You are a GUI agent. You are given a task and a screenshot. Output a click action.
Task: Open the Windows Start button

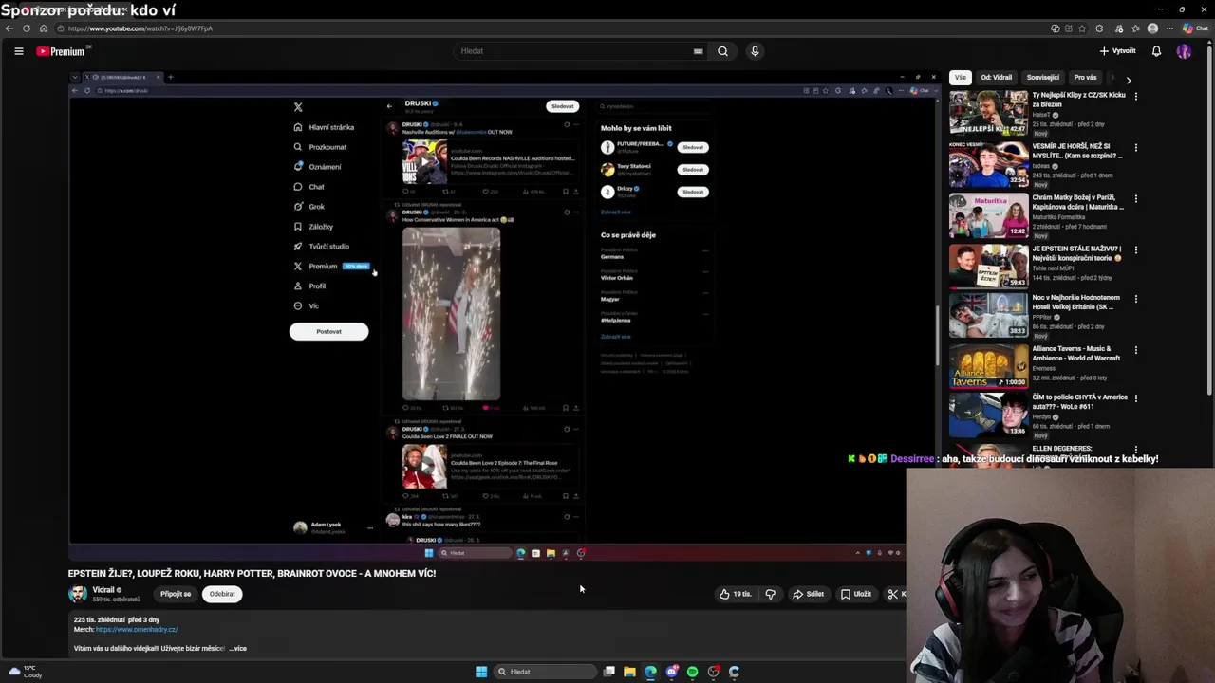(x=481, y=672)
